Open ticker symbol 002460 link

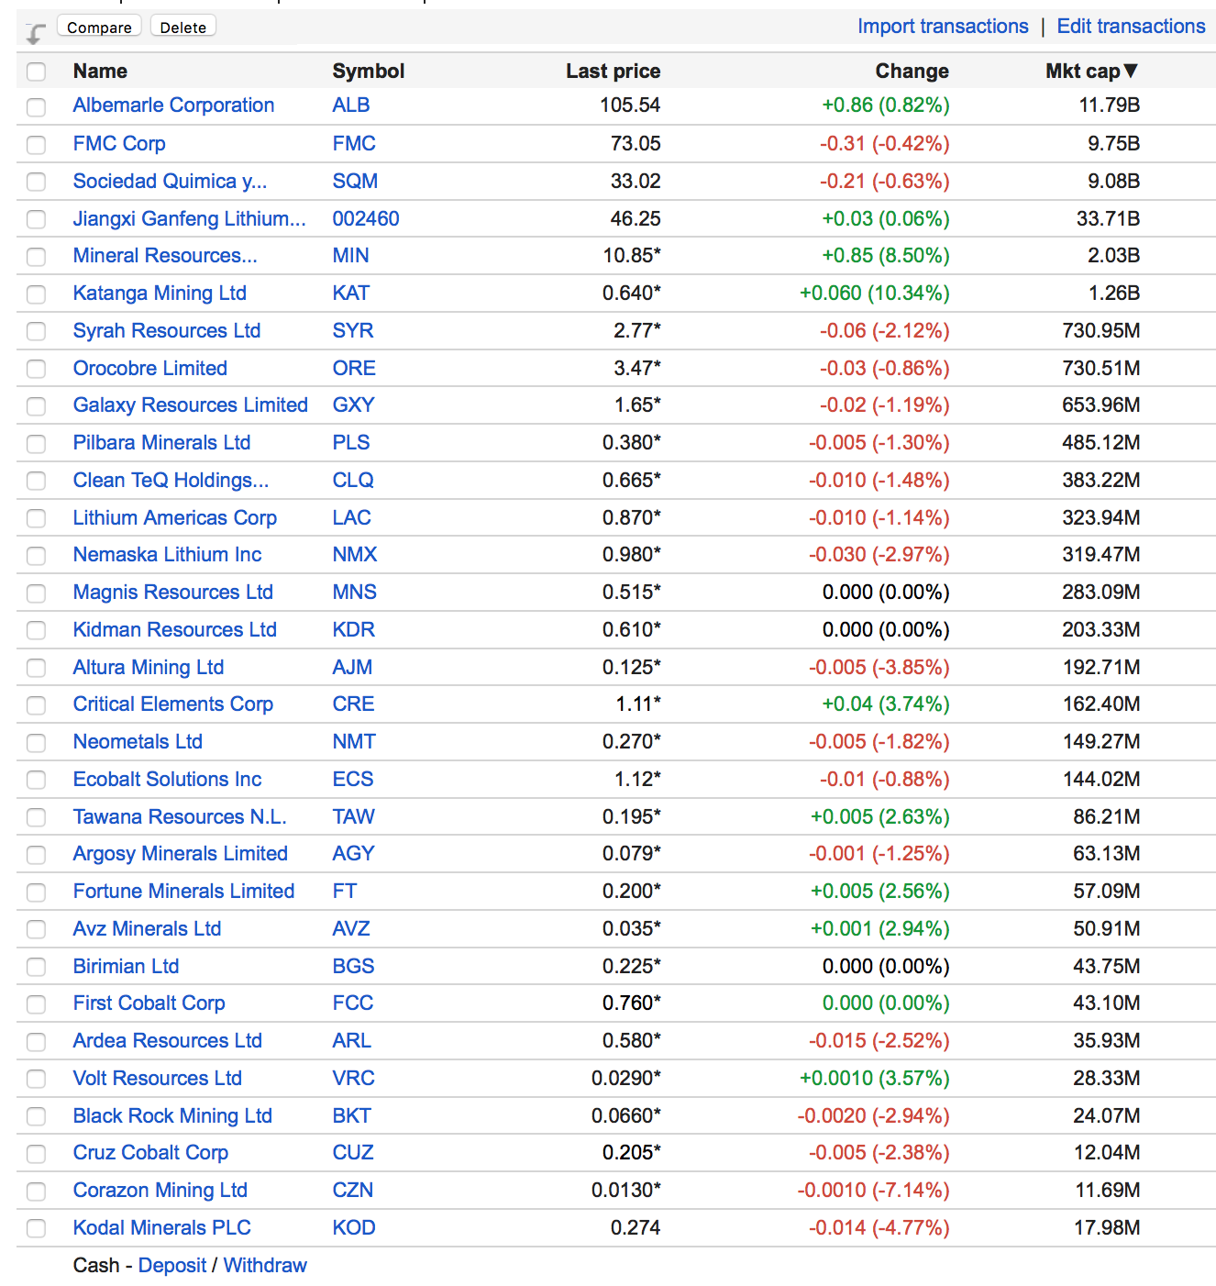point(365,219)
